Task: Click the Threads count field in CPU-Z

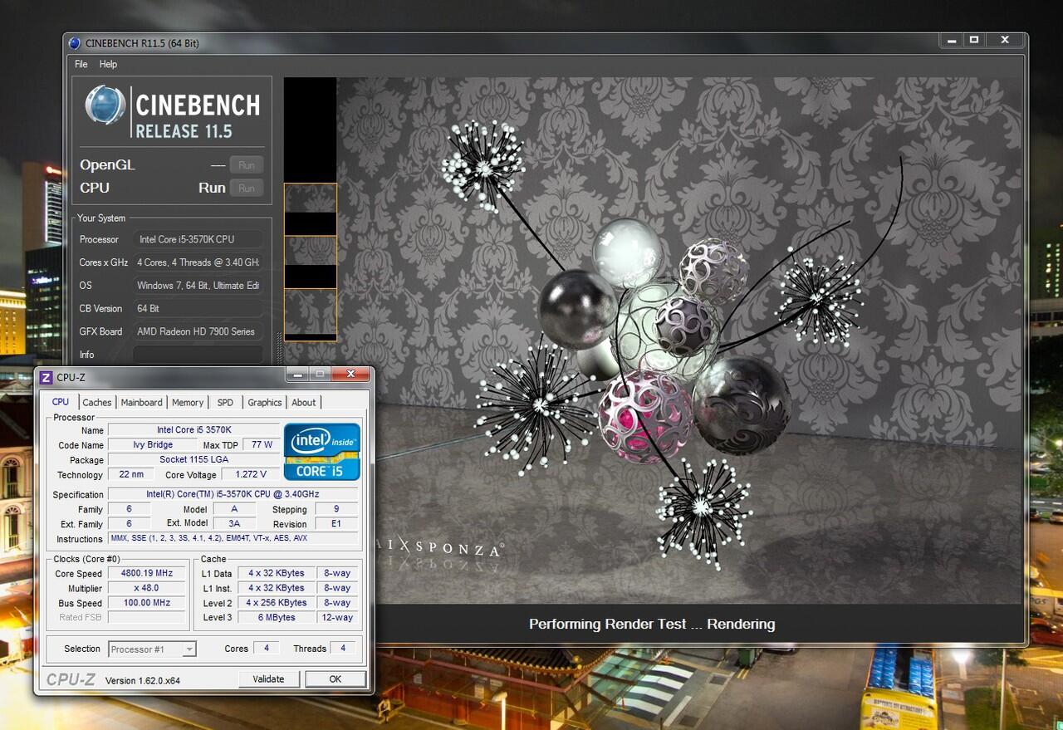Action: coord(343,649)
